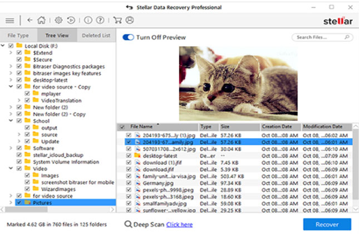Screen dimensions: 359x234
Task: Uncheck the Local Disk (F:) checkbox
Action: click(11, 46)
